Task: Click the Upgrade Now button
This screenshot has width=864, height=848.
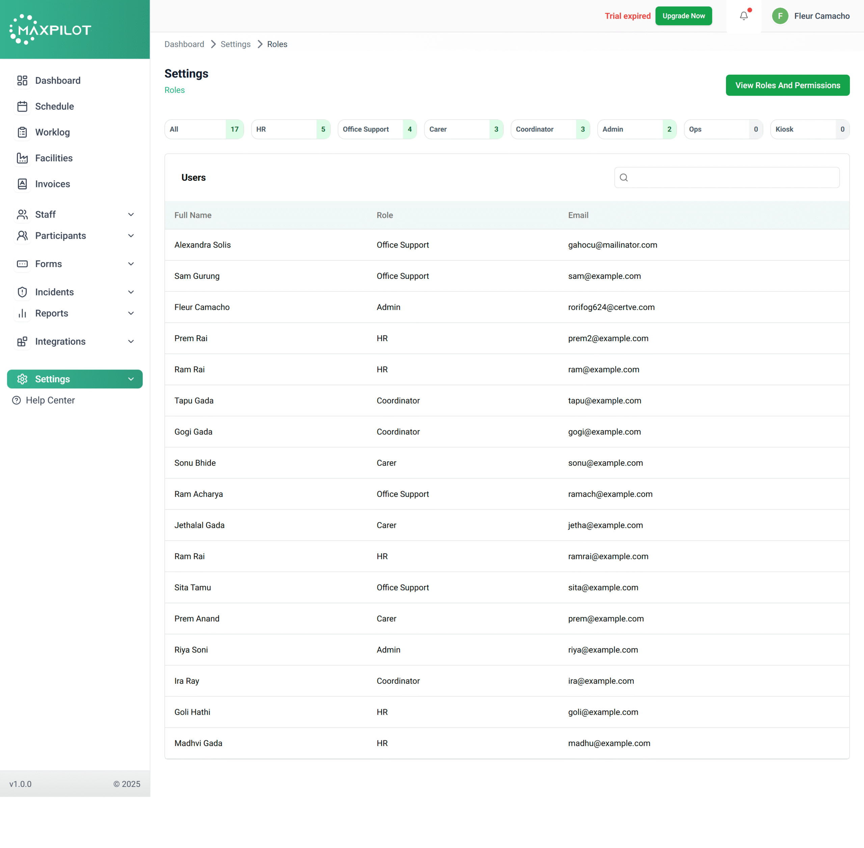Action: [683, 16]
